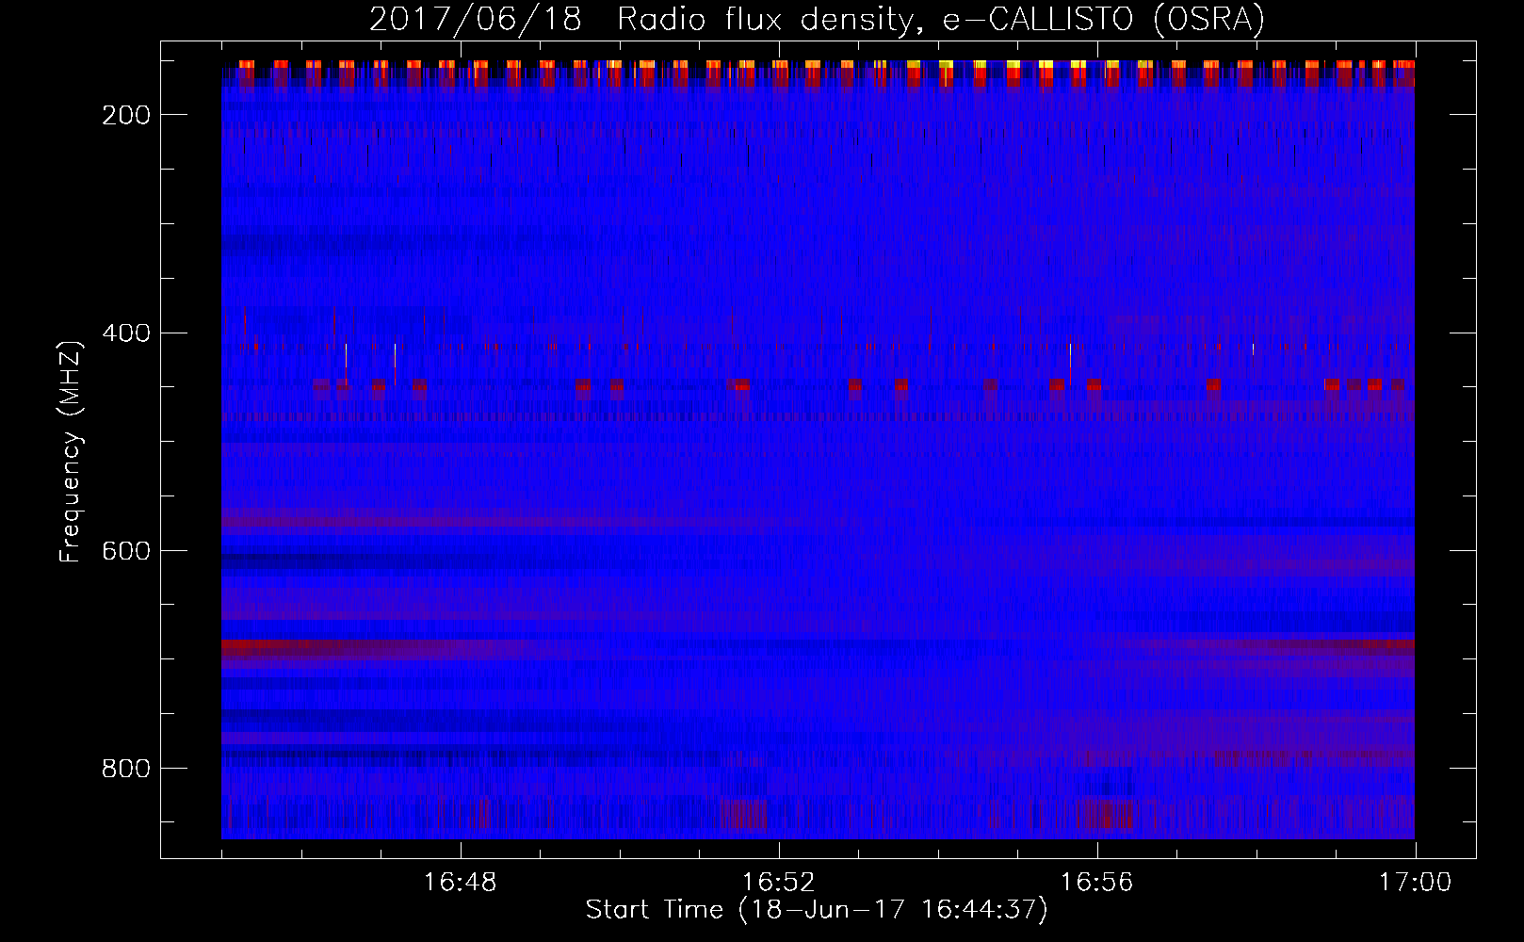Select the "Frequency (MHZ)" axis label
This screenshot has width=1524, height=942.
pos(71,451)
